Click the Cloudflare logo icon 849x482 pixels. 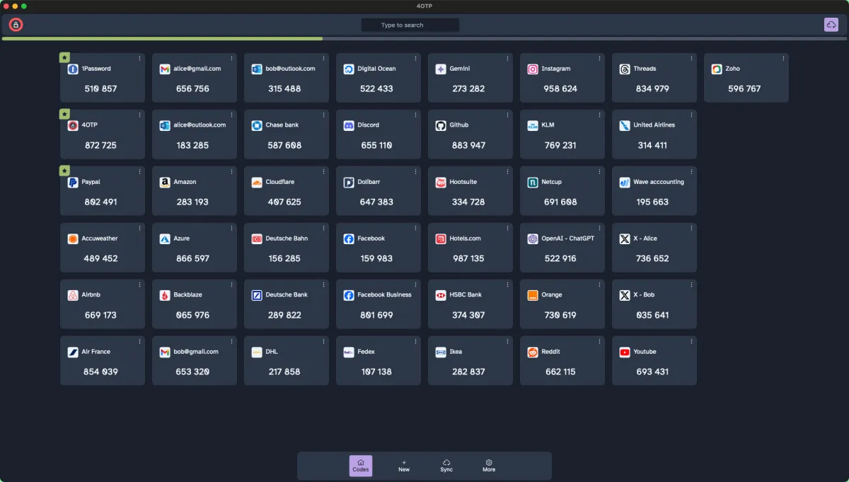point(257,182)
